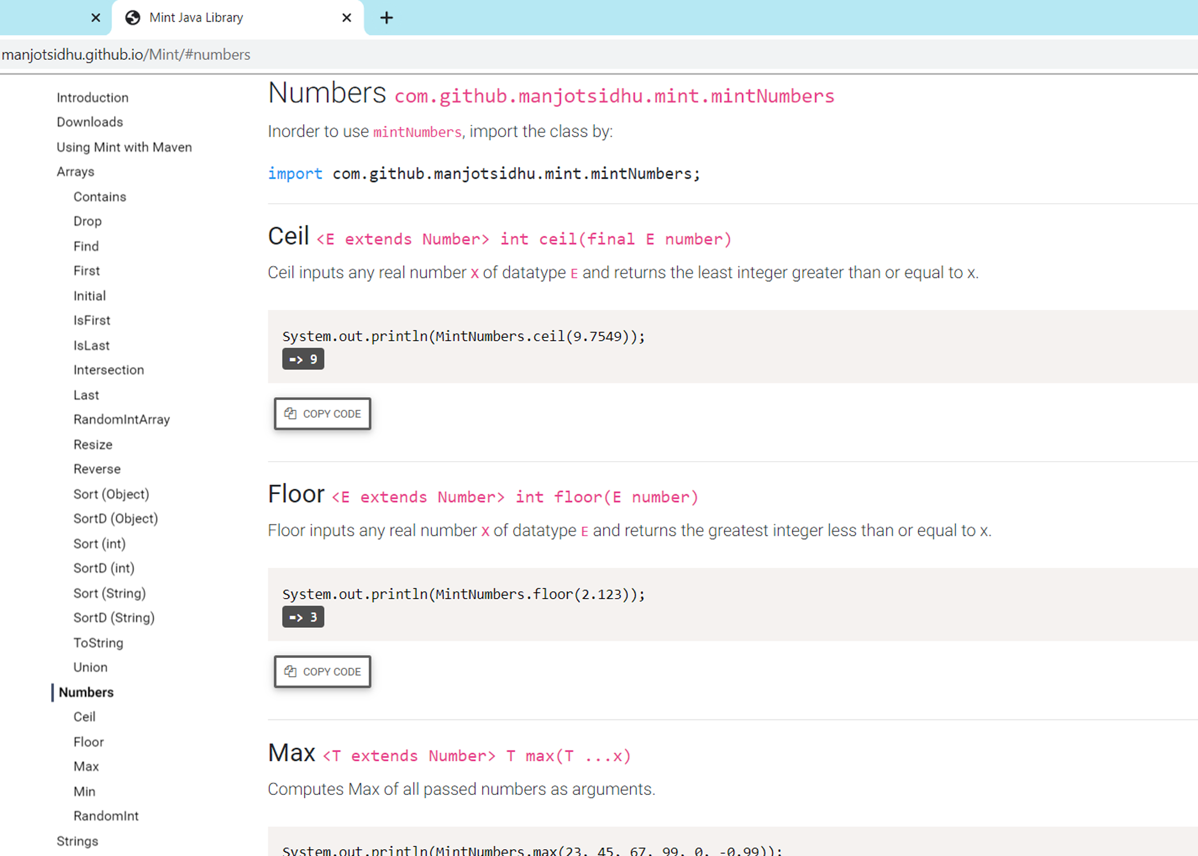
Task: Click the Floor section heading
Action: point(296,494)
